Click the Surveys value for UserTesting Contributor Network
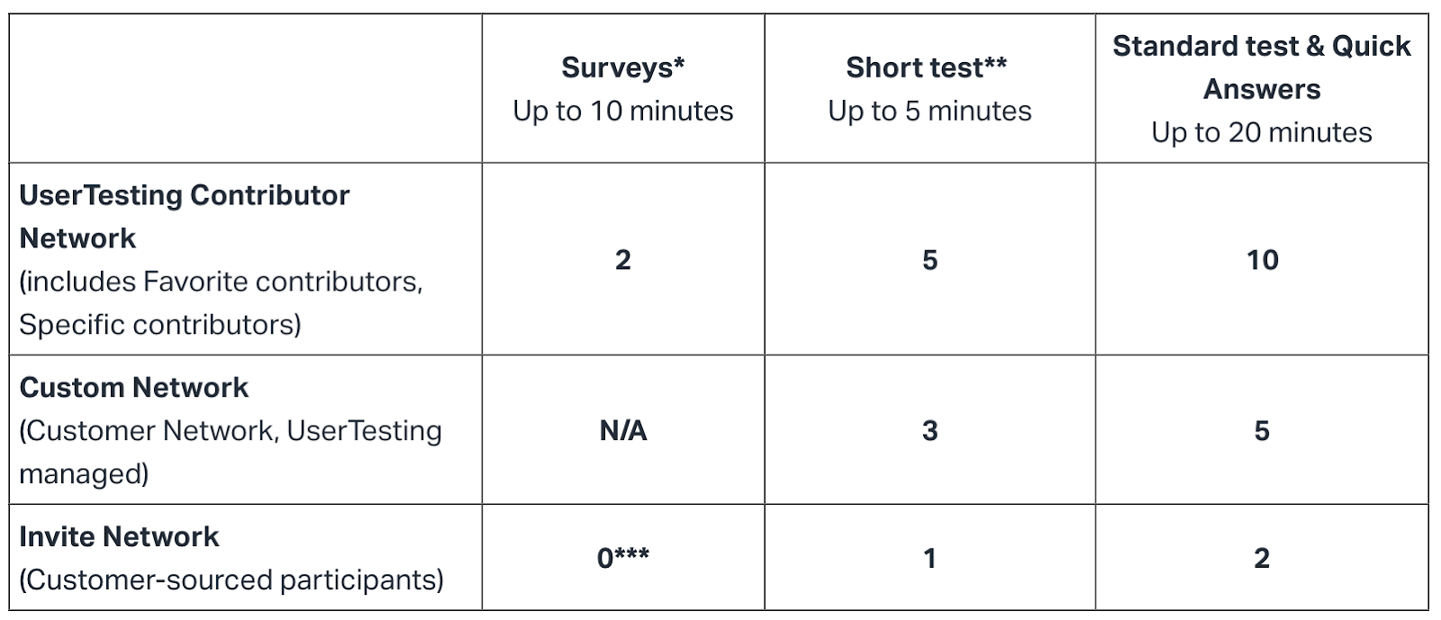Viewport: 1441px width, 620px height. tap(622, 260)
